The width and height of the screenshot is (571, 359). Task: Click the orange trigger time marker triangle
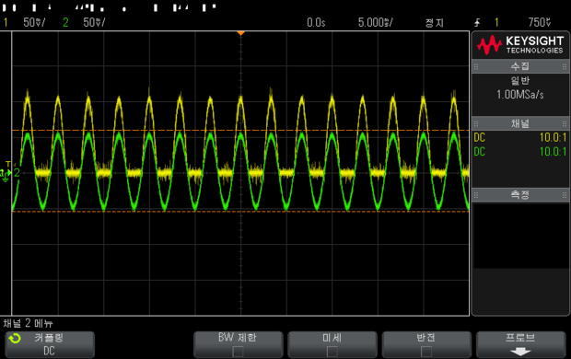click(x=240, y=33)
